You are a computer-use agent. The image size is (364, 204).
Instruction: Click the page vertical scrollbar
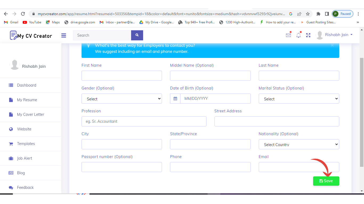point(362,112)
